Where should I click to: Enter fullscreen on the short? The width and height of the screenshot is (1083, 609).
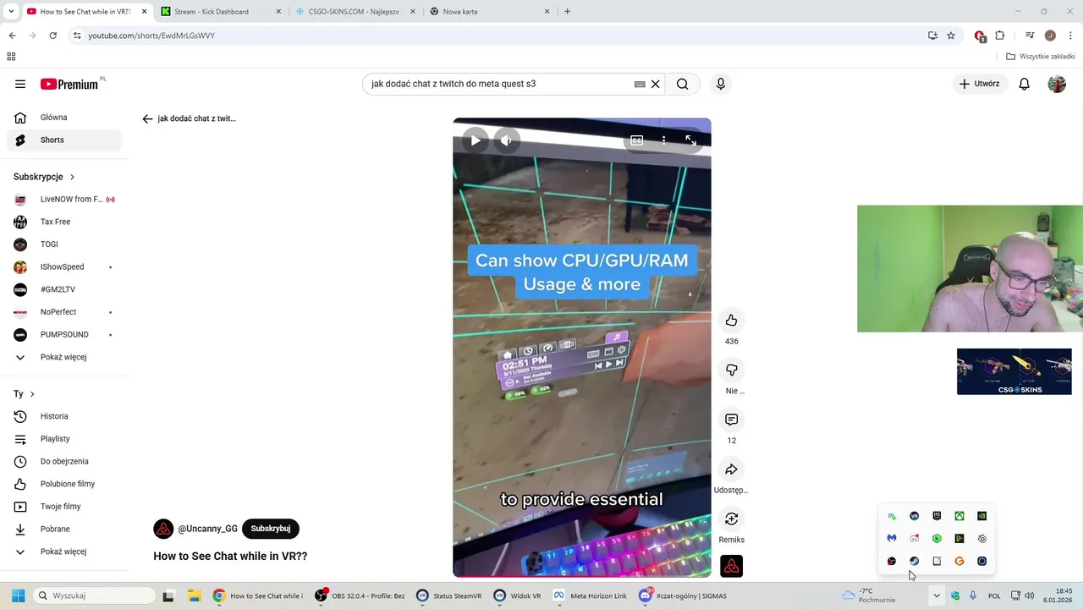691,140
